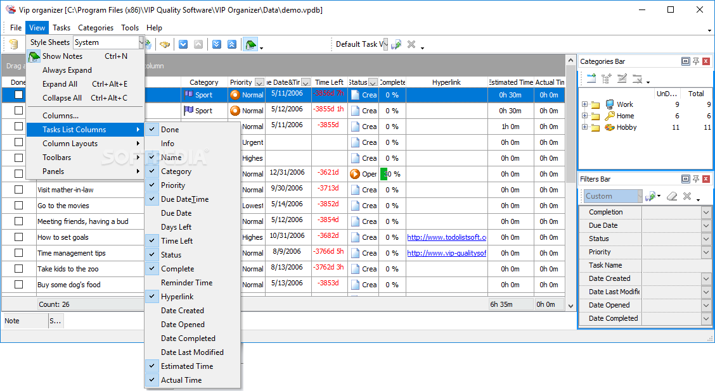Expand the Work category tree node
The image size is (715, 391).
pos(584,104)
